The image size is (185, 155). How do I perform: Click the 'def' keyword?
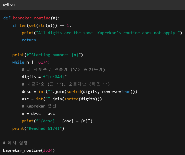pos(7,18)
